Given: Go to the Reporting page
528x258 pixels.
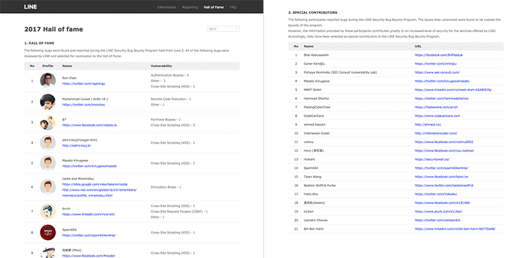Looking at the screenshot, I should coord(189,7).
